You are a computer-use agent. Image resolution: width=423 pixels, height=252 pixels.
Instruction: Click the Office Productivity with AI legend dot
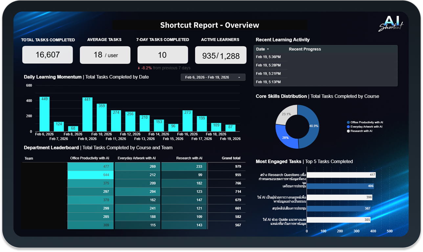(348, 122)
